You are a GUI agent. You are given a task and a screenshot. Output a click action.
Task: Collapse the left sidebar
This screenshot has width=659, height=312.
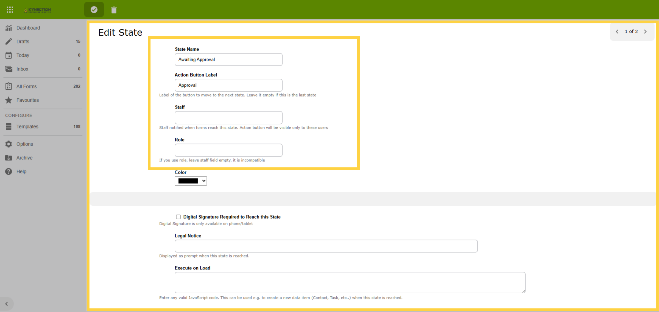(x=7, y=304)
